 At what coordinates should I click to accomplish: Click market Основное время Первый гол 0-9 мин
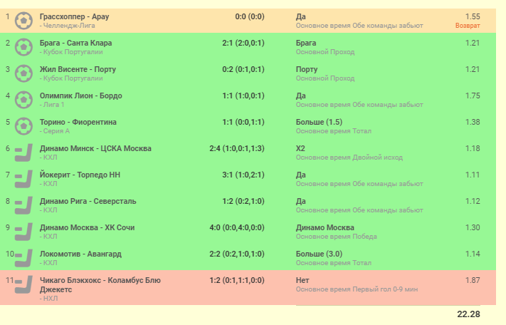[x=357, y=289]
